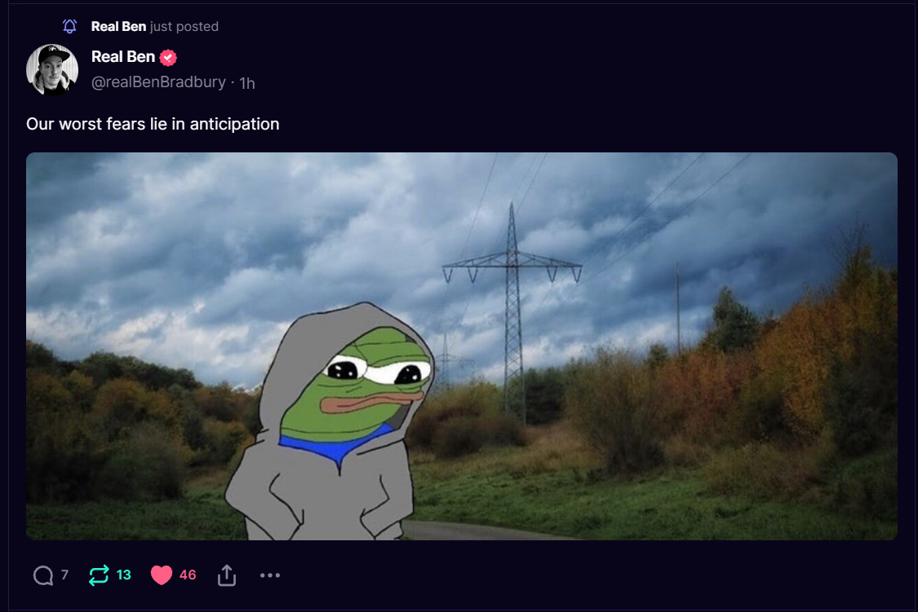Screen dimensions: 918x612
Task: Click the power pylon in the image
Action: 512,310
